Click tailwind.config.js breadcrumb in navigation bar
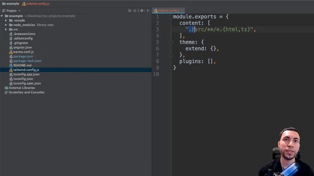Screen dimensions: 314x176 [x=36, y=3]
